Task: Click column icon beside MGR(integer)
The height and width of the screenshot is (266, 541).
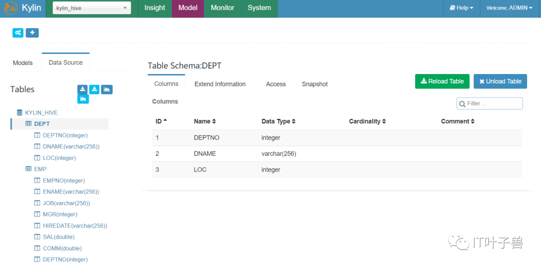Action: (x=37, y=214)
